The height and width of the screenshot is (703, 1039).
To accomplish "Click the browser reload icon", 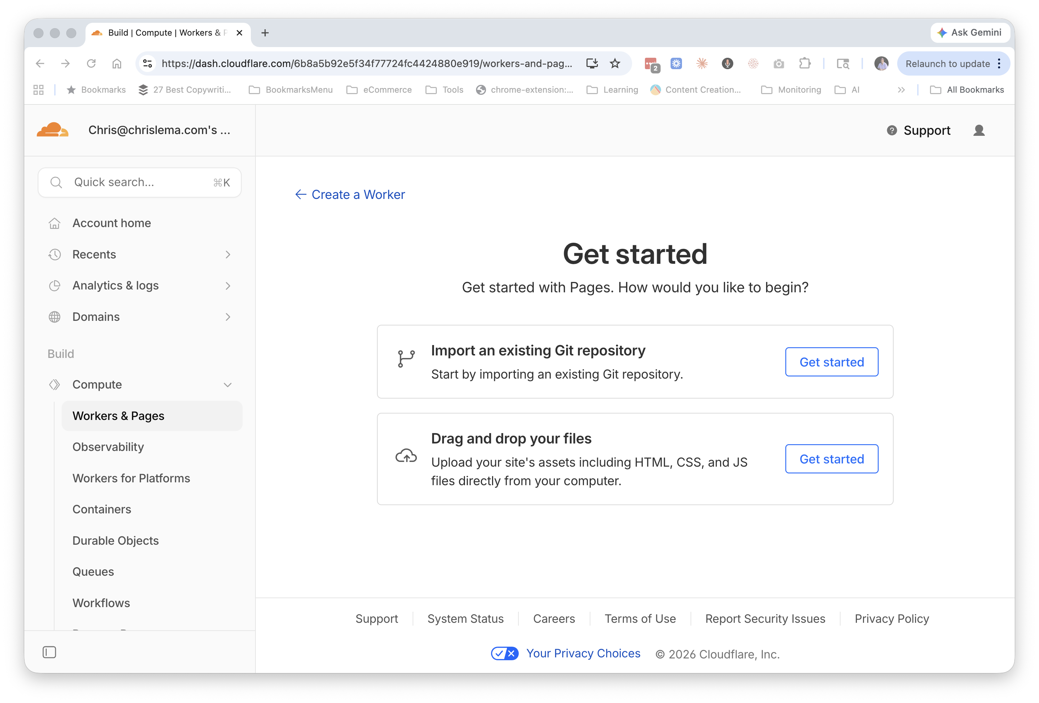I will pyautogui.click(x=91, y=63).
